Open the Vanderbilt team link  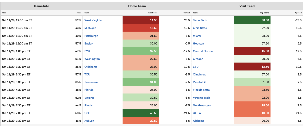[200, 82]
